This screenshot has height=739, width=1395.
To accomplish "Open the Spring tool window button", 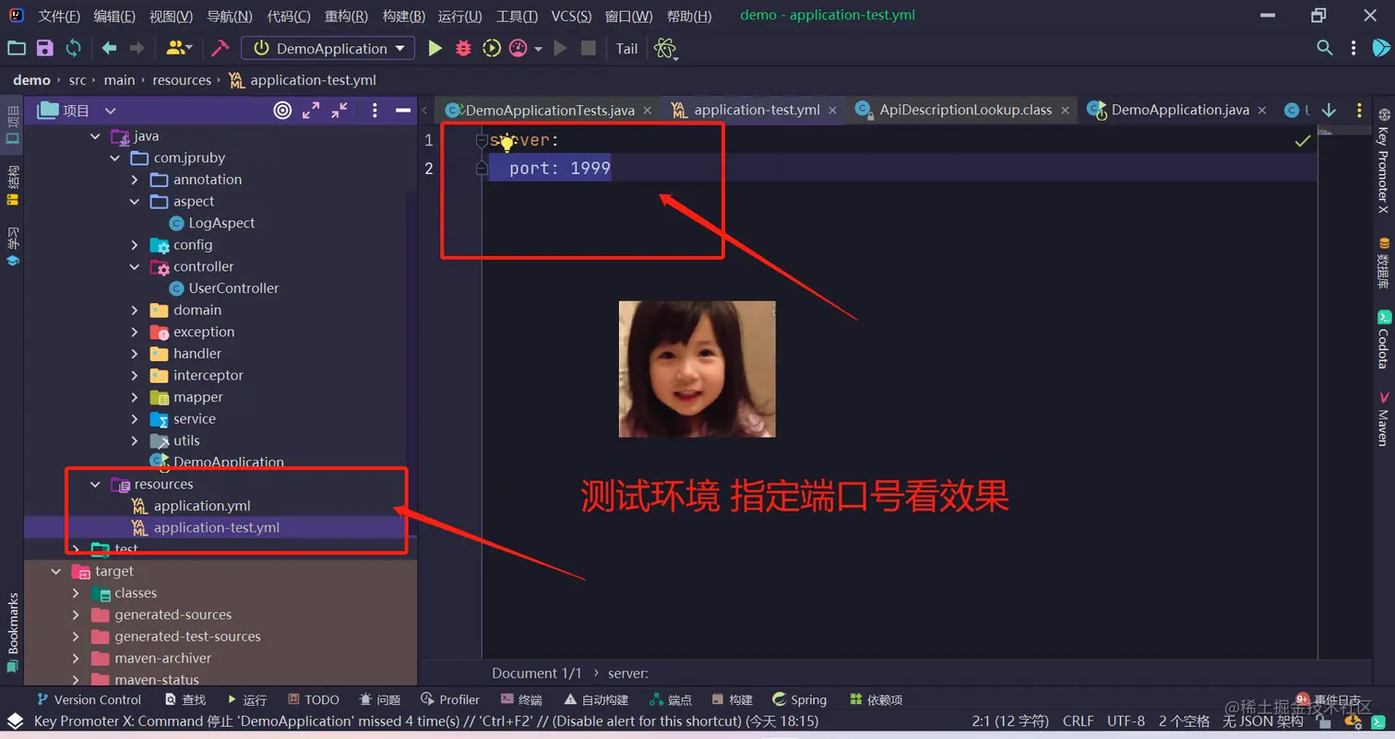I will tap(799, 698).
